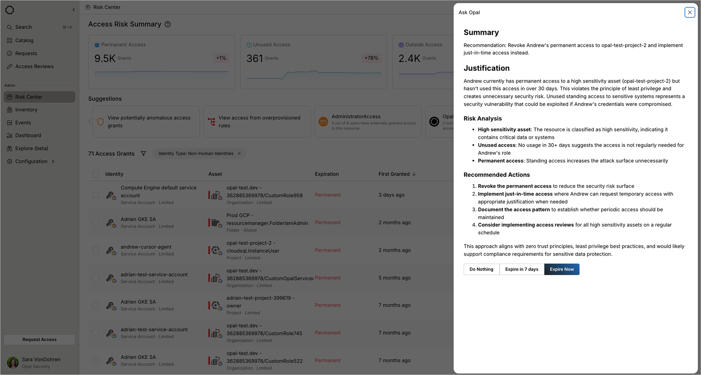Click the Unused Access trend chart
Screen dimensions: 701x375
314,74
